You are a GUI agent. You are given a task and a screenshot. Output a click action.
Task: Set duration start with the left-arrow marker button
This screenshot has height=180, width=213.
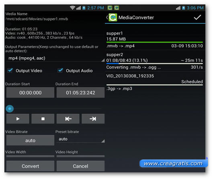click(x=68, y=119)
